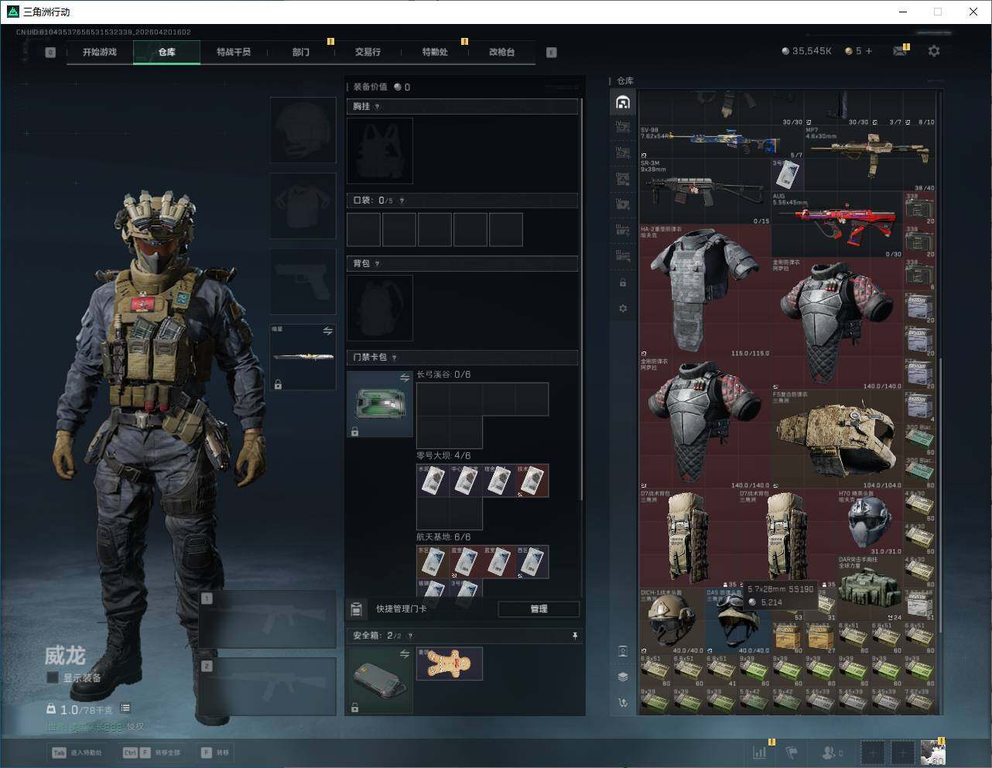Go to the previous tab with the left nav arrow
Image resolution: width=992 pixels, height=768 pixels.
click(50, 53)
